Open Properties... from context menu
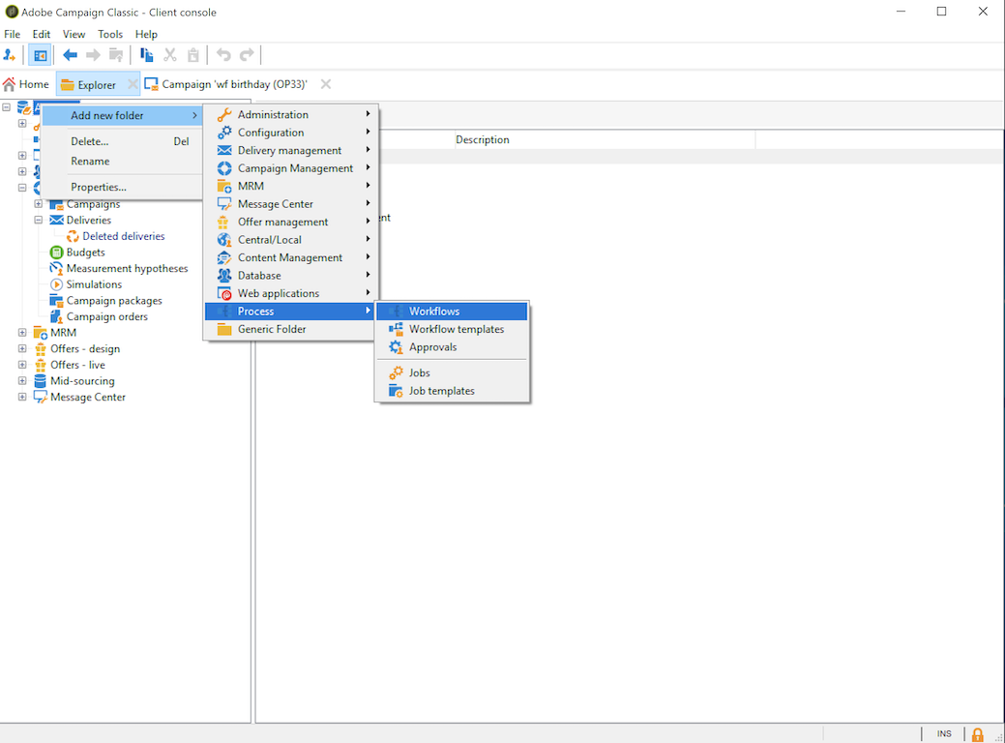 pyautogui.click(x=123, y=187)
